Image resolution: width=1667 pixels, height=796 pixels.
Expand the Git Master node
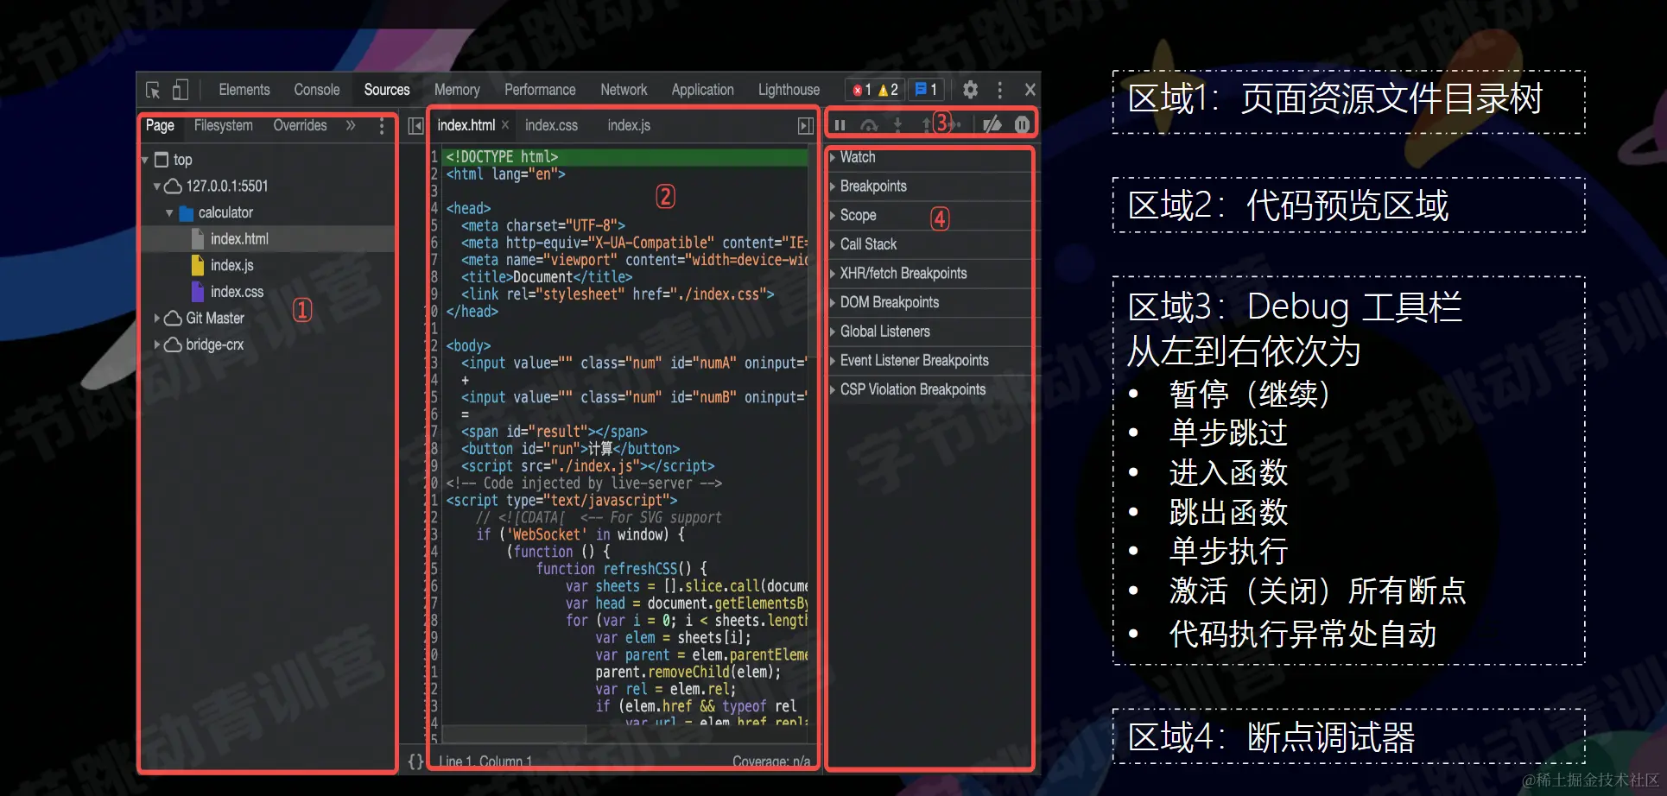tap(157, 318)
